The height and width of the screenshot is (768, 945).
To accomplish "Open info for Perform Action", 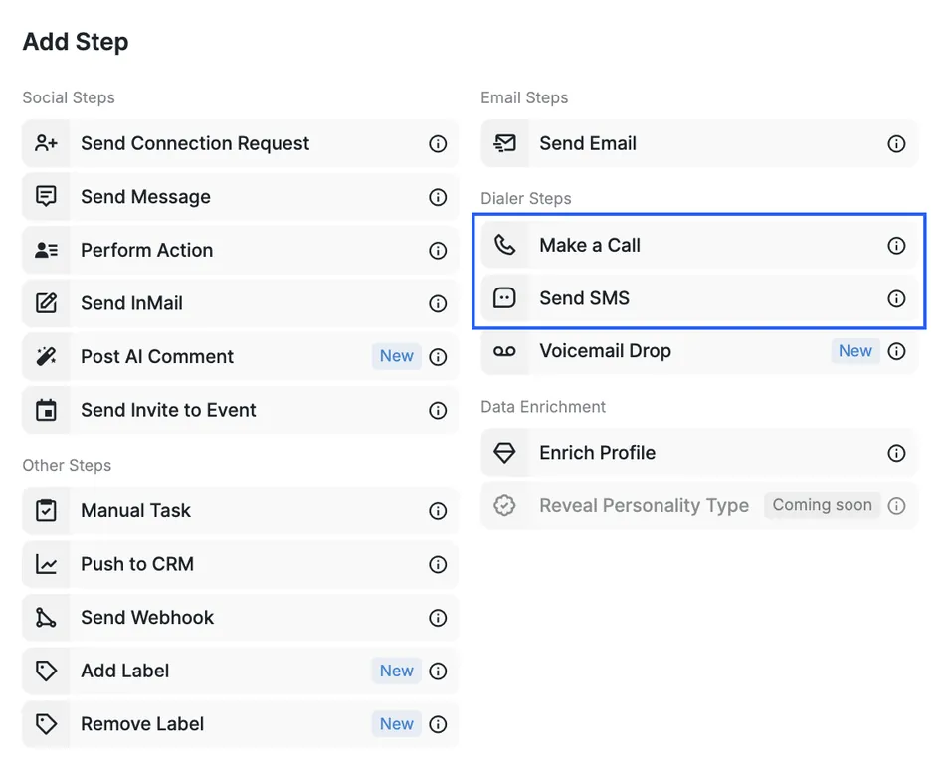I will pyautogui.click(x=438, y=250).
